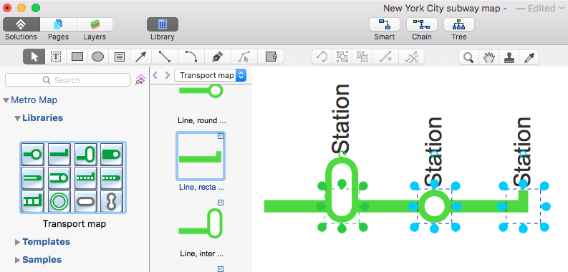Click the group objects tool
Viewport: 568px width, 272px height.
(342, 57)
